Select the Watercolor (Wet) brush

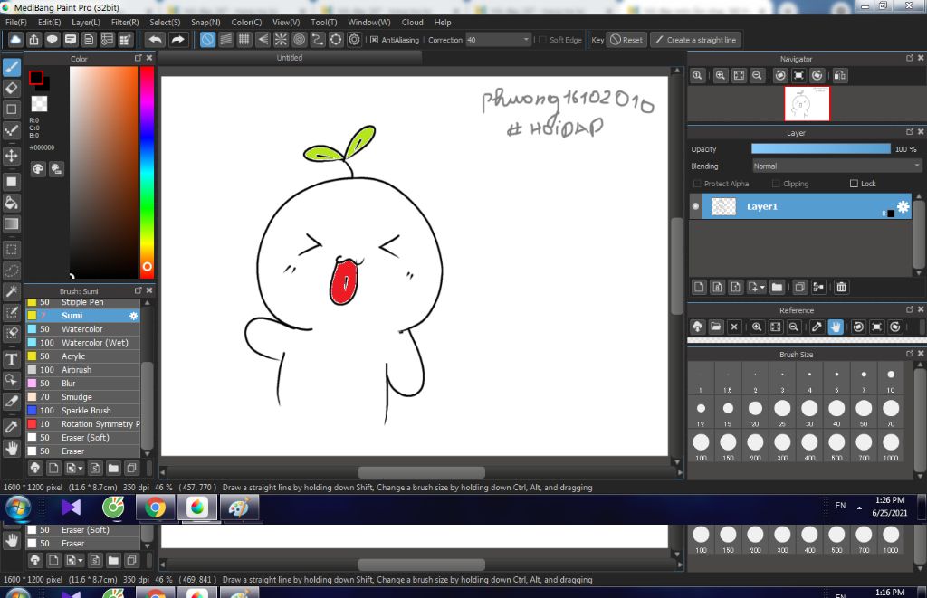point(82,343)
